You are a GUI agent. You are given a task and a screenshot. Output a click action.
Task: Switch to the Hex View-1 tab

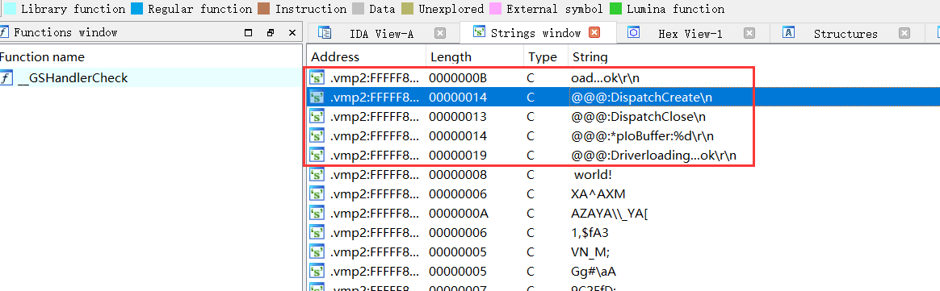[690, 34]
